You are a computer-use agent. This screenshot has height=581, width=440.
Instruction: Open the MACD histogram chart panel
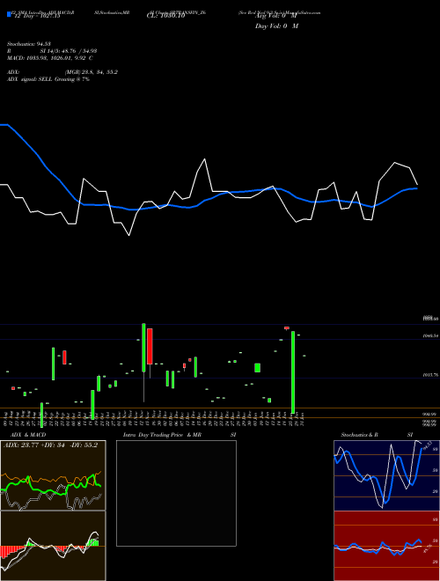(53, 546)
